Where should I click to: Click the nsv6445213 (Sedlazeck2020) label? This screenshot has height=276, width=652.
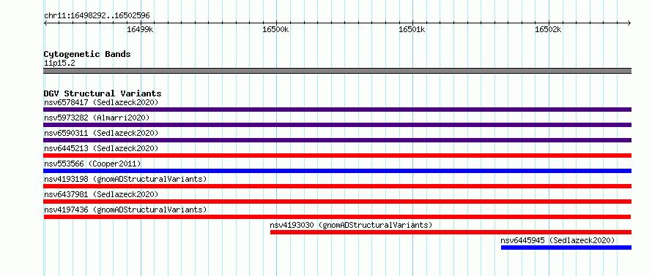click(x=101, y=148)
